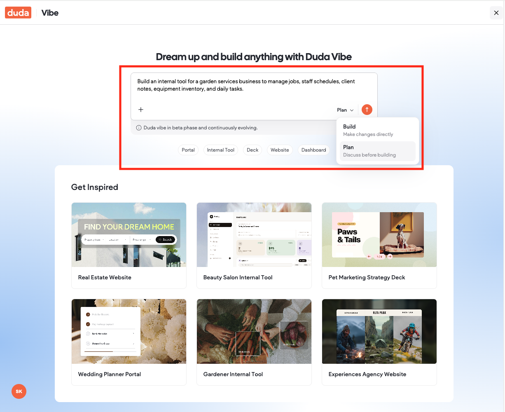The width and height of the screenshot is (505, 412).
Task: Open the Plan mode dropdown
Action: pyautogui.click(x=345, y=110)
